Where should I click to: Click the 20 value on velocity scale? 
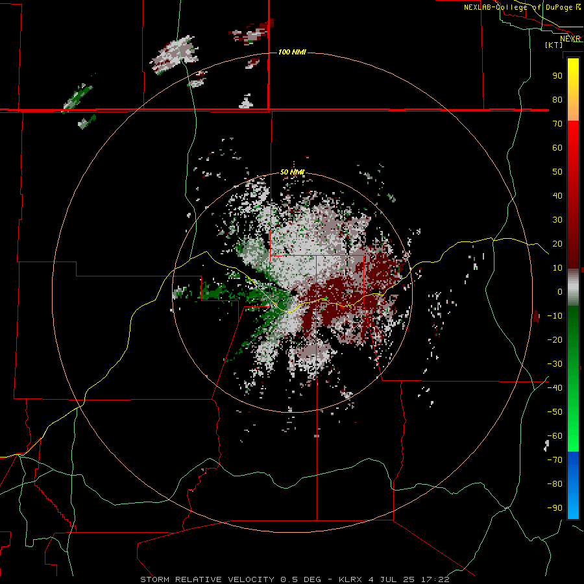click(x=557, y=244)
